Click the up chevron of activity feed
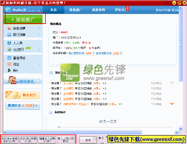Image resolution: width=187 pixels, height=144 pixels. 172,83
